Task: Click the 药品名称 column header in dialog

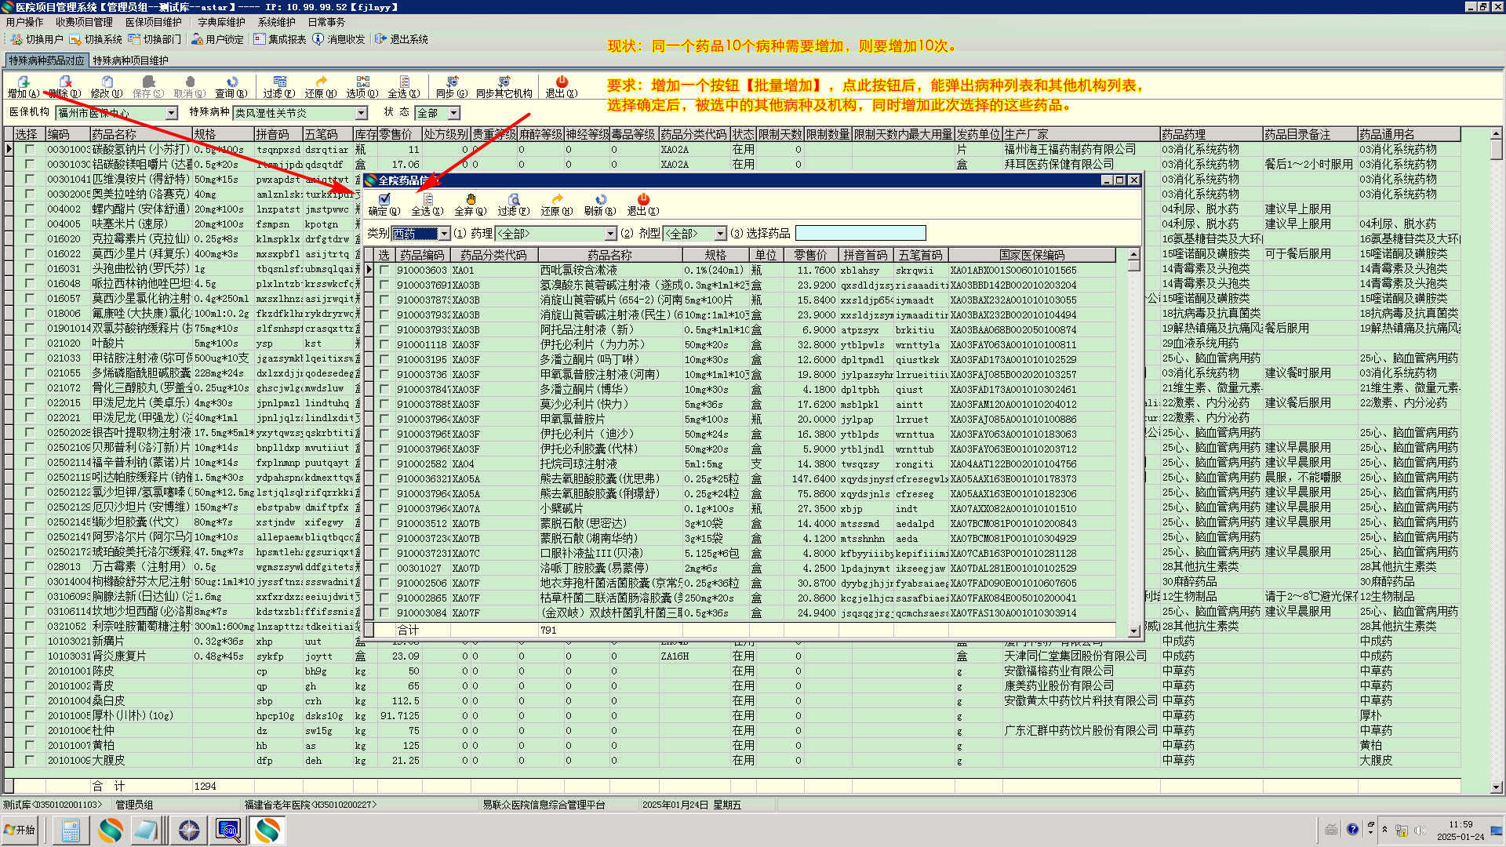Action: [609, 255]
